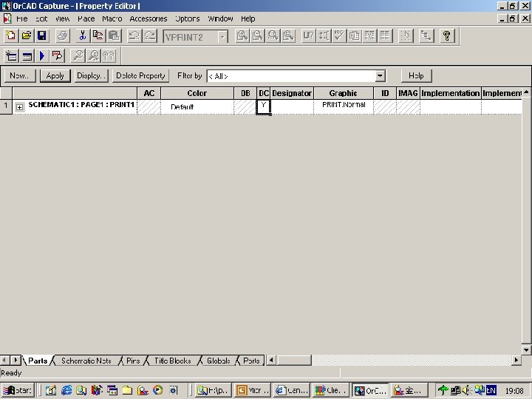Open the Place menu
The height and width of the screenshot is (399, 532).
[86, 18]
